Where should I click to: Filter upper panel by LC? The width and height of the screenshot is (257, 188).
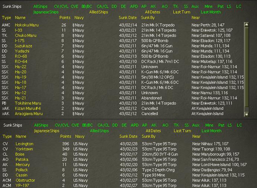pyautogui.click(x=239, y=6)
